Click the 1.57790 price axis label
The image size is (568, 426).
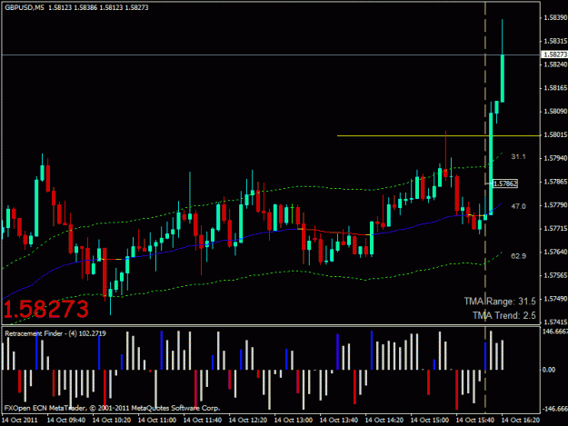555,205
